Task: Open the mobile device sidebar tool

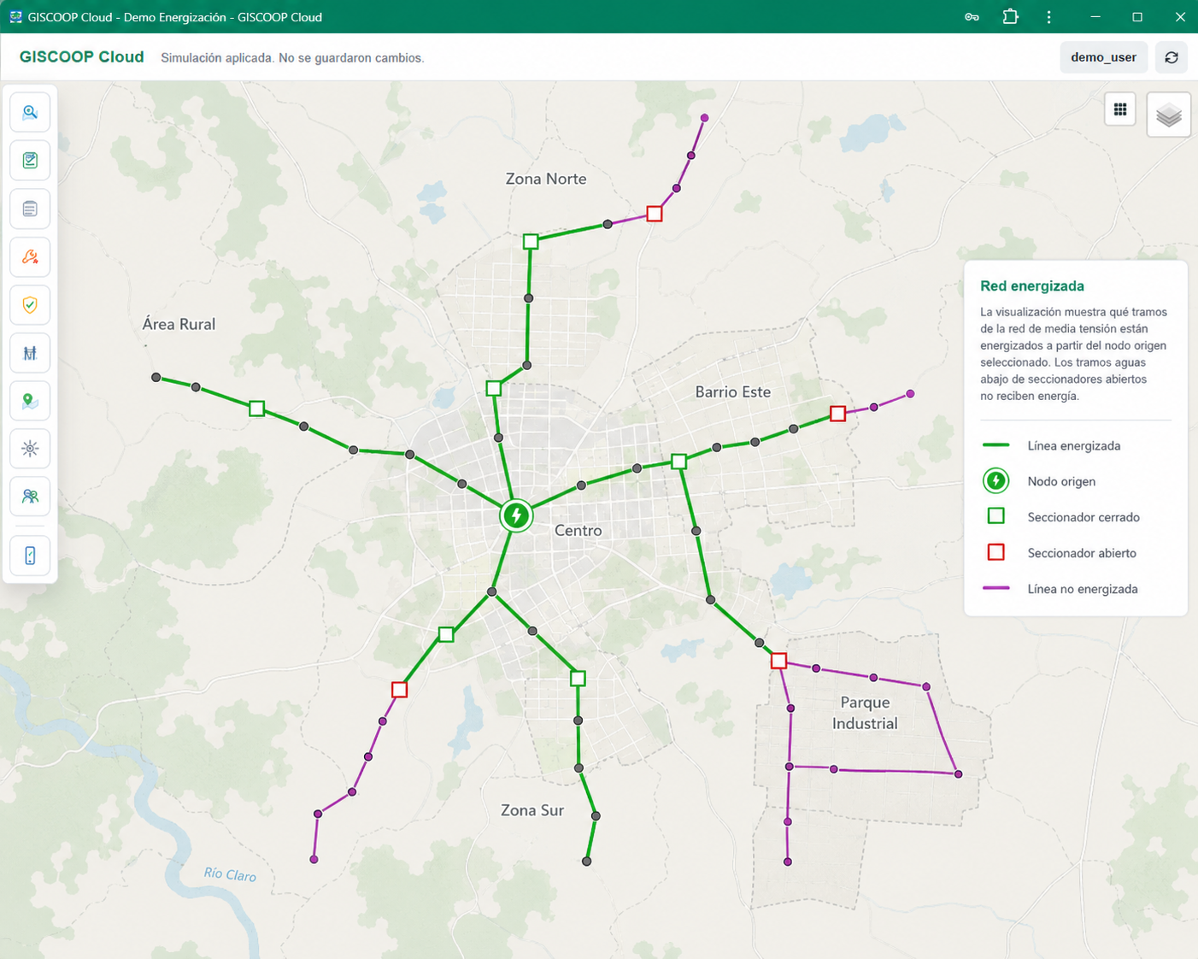Action: (x=30, y=556)
